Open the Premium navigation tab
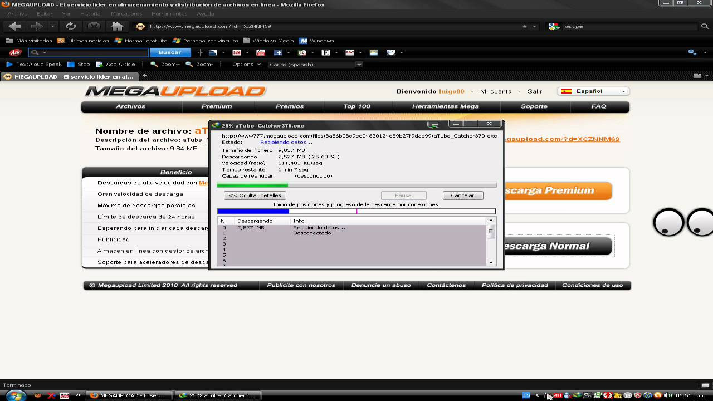The height and width of the screenshot is (401, 713). [217, 106]
